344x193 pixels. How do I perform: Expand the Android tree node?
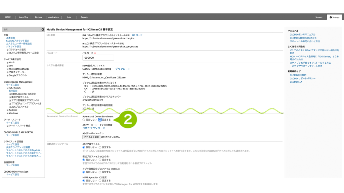[8, 110]
